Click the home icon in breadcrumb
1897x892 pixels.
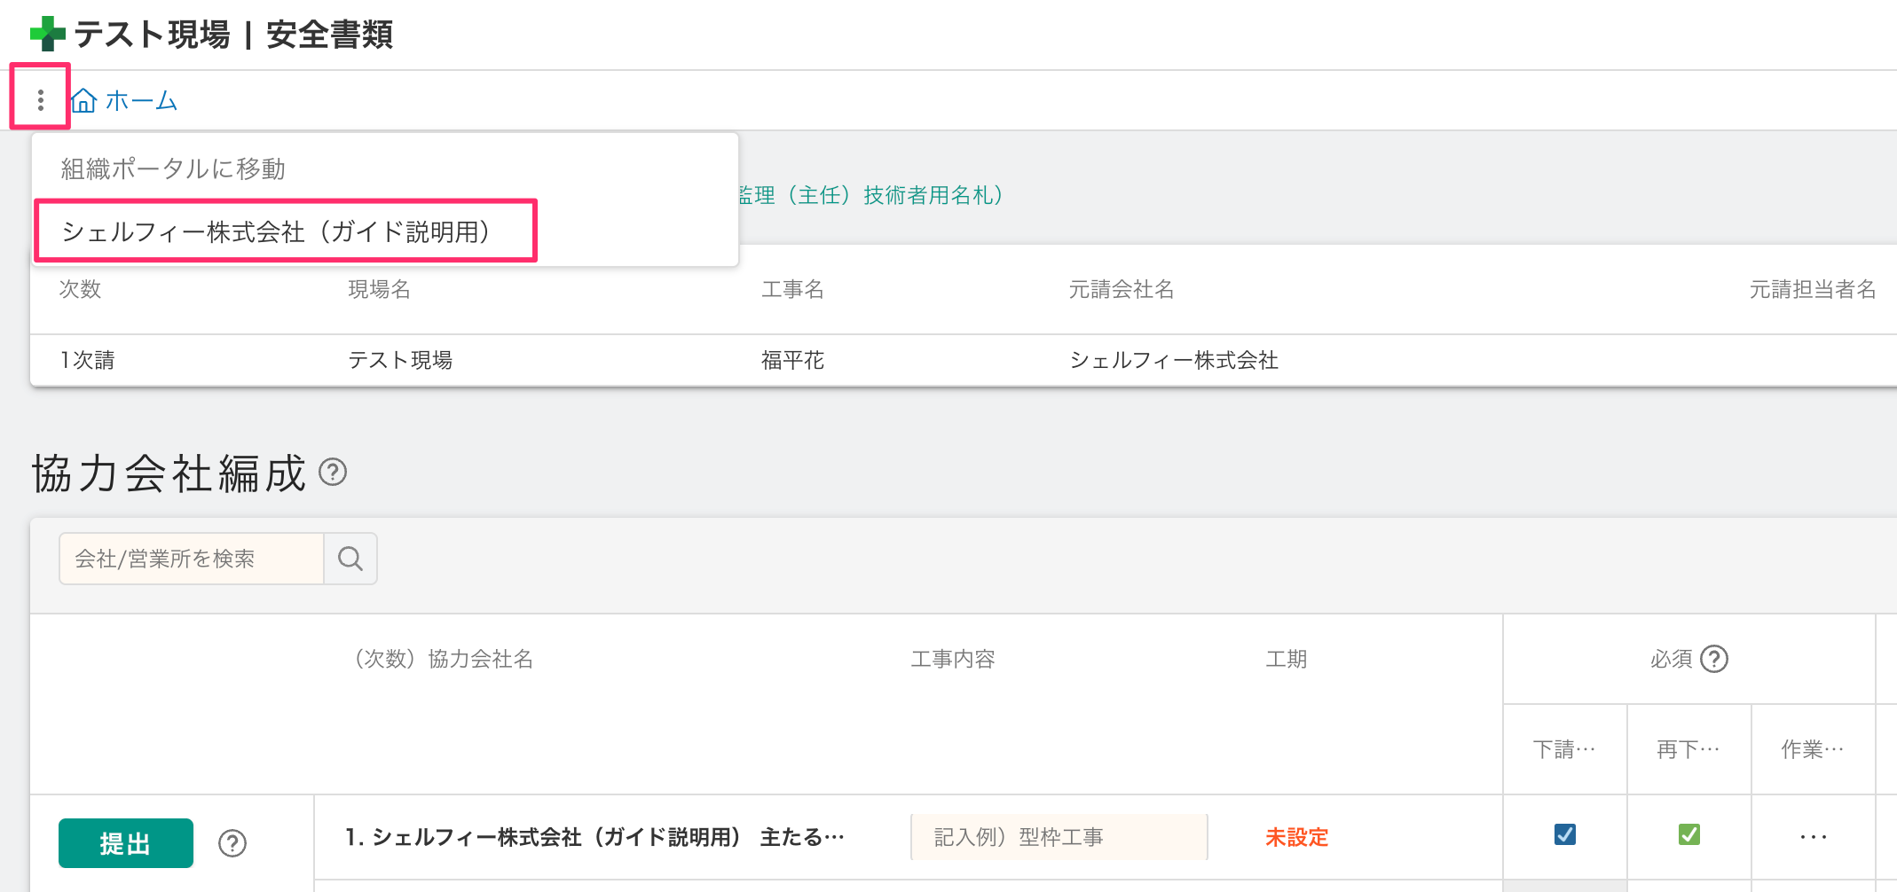pos(84,101)
